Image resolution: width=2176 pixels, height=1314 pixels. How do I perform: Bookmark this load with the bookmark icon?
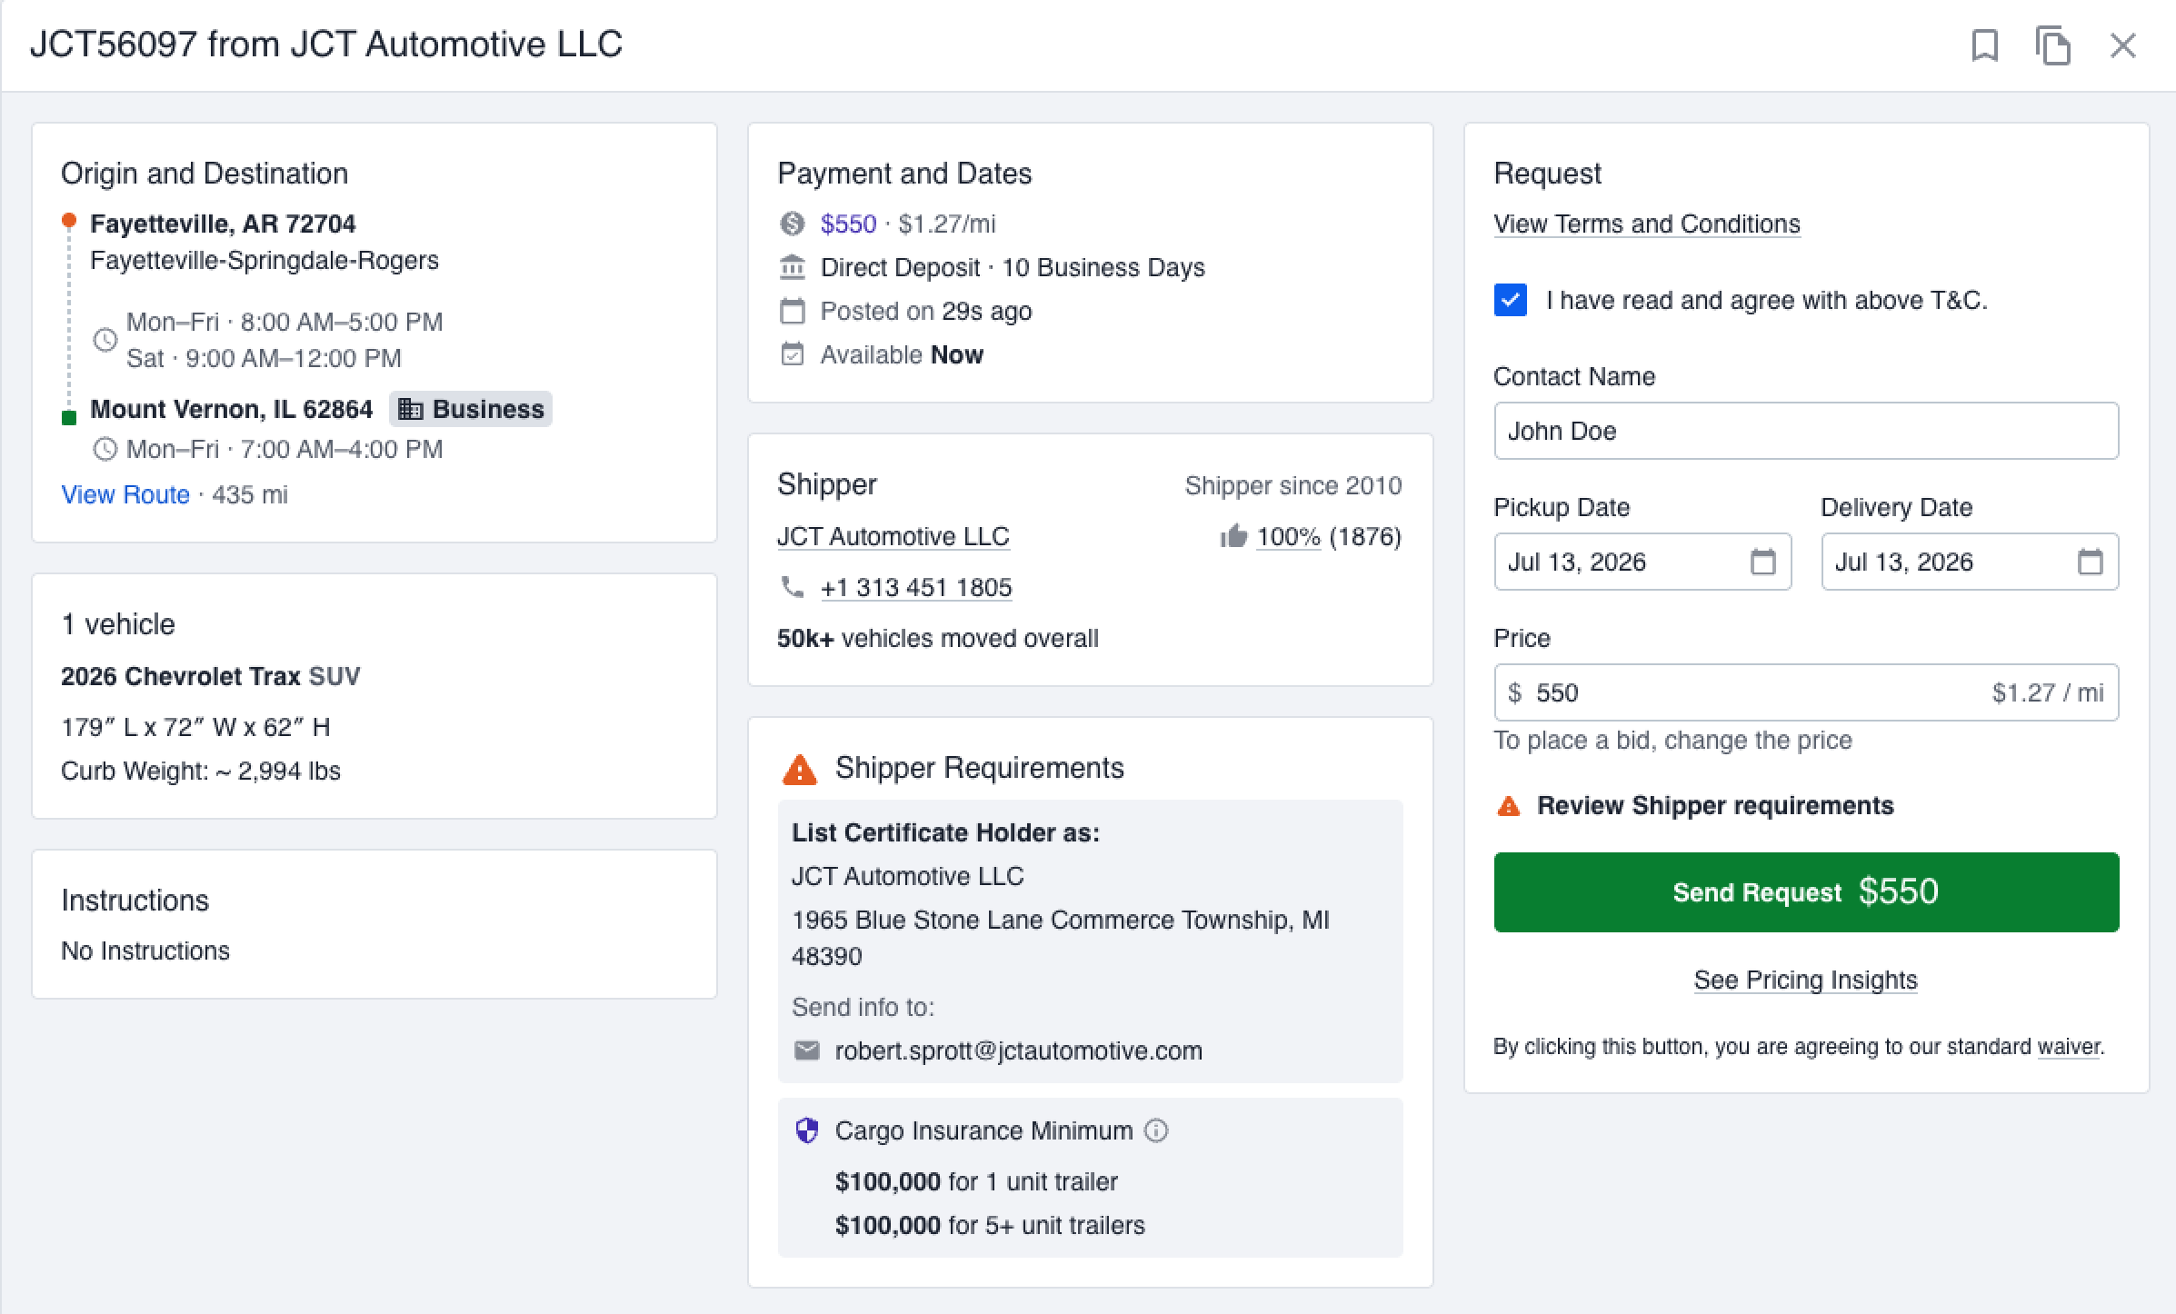point(1984,45)
